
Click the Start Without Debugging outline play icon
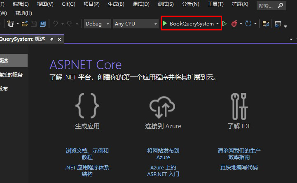225,24
